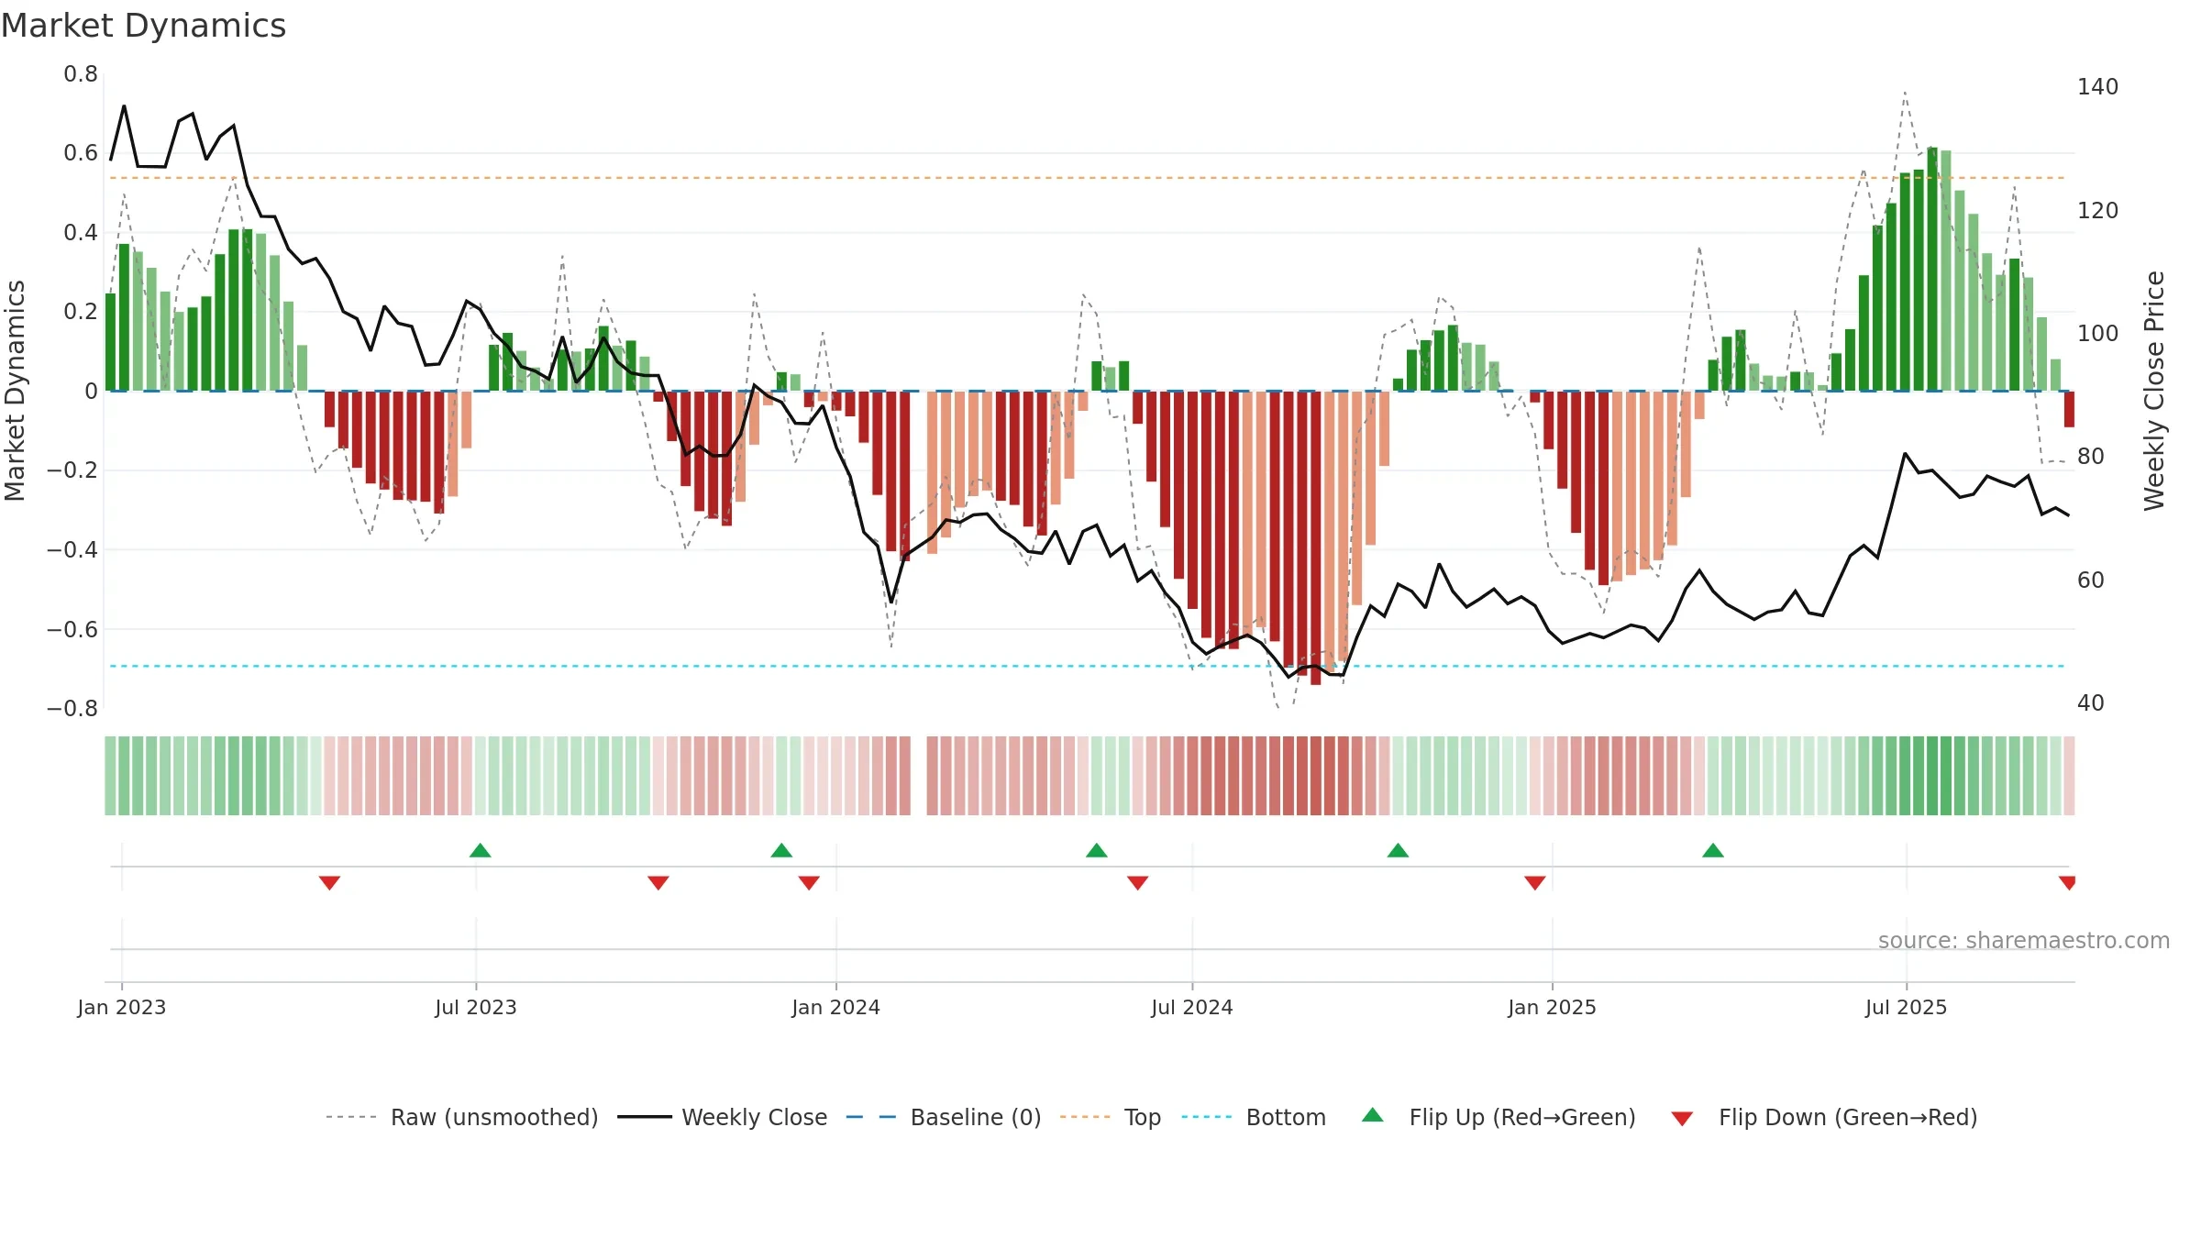This screenshot has width=2201, height=1238.
Task: Click the 120 right axis price label
Action: pos(2098,211)
